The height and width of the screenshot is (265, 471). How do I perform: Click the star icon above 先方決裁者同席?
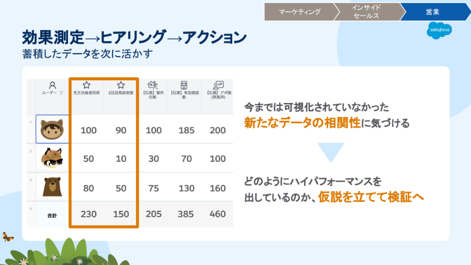[87, 84]
